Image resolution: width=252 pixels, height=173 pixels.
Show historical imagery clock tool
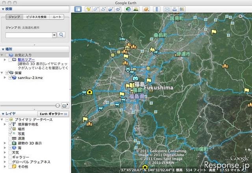click(128, 9)
